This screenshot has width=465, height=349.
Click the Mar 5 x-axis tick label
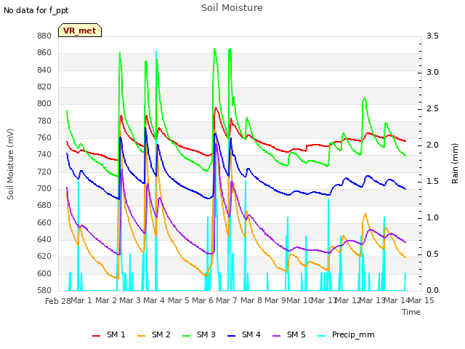(x=179, y=300)
